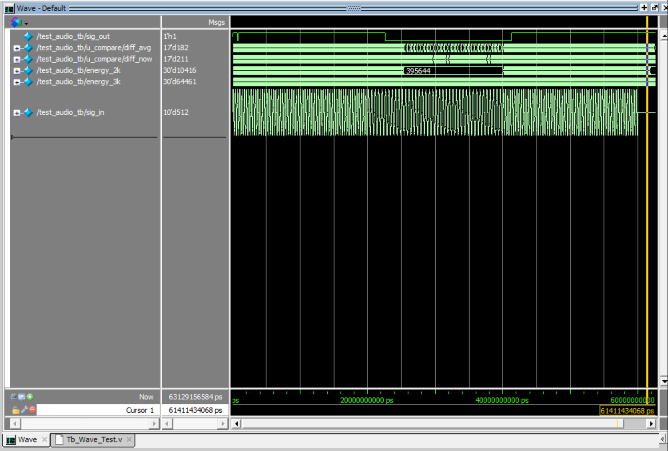This screenshot has width=668, height=451.
Task: Click the edit grid and timeline icon
Action: coord(21,397)
